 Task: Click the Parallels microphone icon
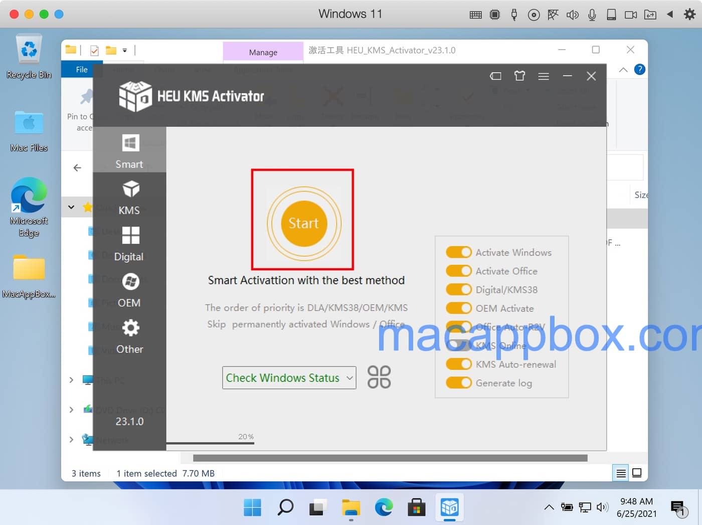[592, 15]
